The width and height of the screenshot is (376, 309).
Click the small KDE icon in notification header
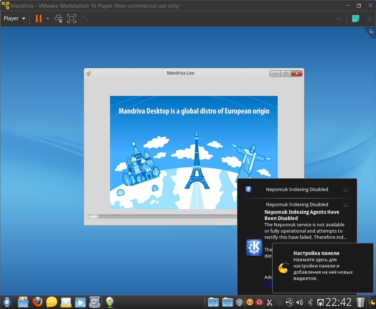[x=248, y=189]
